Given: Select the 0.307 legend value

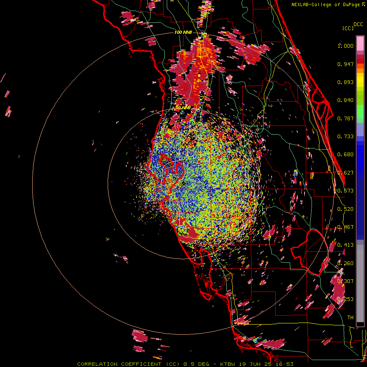Looking at the screenshot, I should (x=345, y=281).
